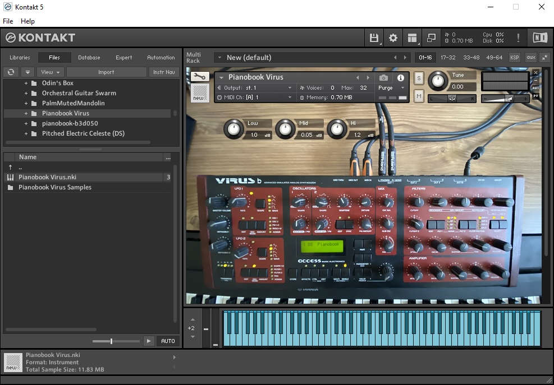Toggle the KSP multi script editor
The height and width of the screenshot is (385, 554).
tap(514, 58)
